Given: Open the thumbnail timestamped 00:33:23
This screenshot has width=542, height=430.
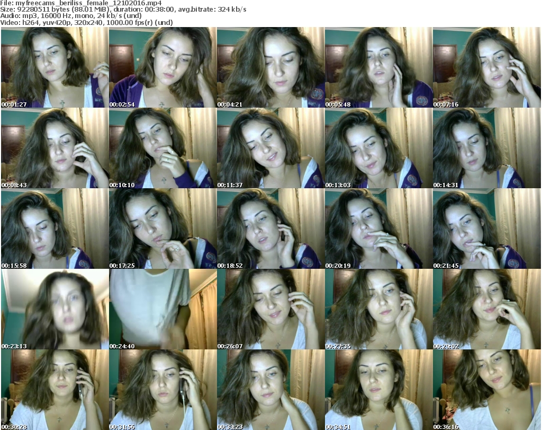Looking at the screenshot, I should coord(270,390).
